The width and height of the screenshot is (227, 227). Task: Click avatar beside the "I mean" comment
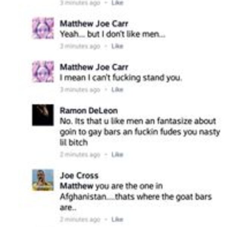coord(43,72)
